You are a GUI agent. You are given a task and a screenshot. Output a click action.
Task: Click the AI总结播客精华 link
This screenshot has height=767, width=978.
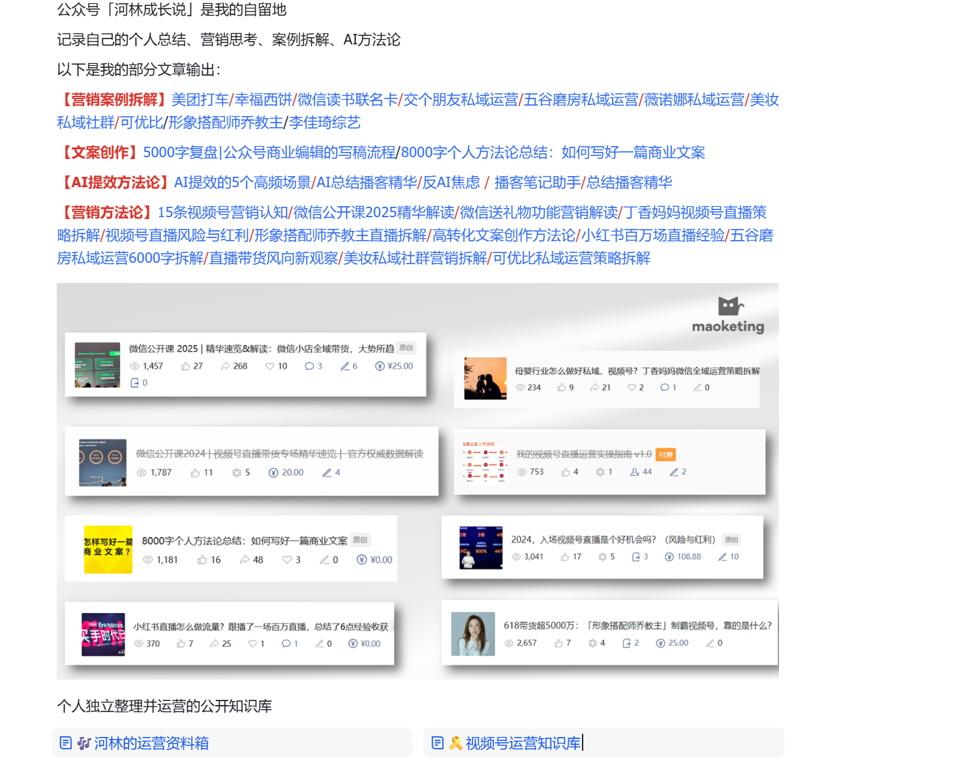tap(367, 183)
